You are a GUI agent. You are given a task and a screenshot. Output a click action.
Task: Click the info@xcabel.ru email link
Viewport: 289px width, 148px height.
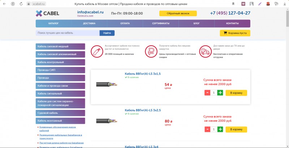90,12
